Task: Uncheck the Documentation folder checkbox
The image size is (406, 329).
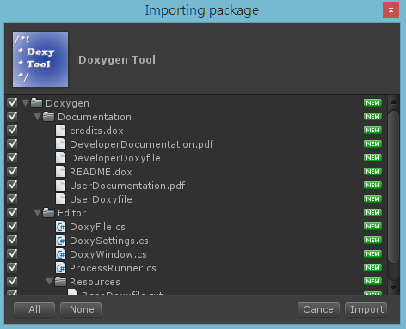Action: click(x=12, y=116)
